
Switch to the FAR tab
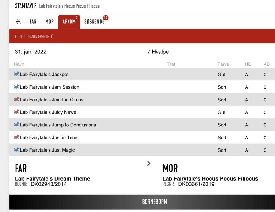[33, 22]
